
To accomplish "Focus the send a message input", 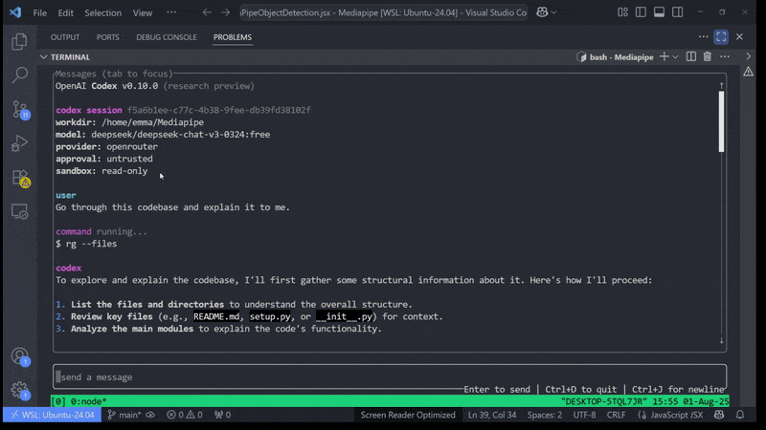I will [390, 376].
